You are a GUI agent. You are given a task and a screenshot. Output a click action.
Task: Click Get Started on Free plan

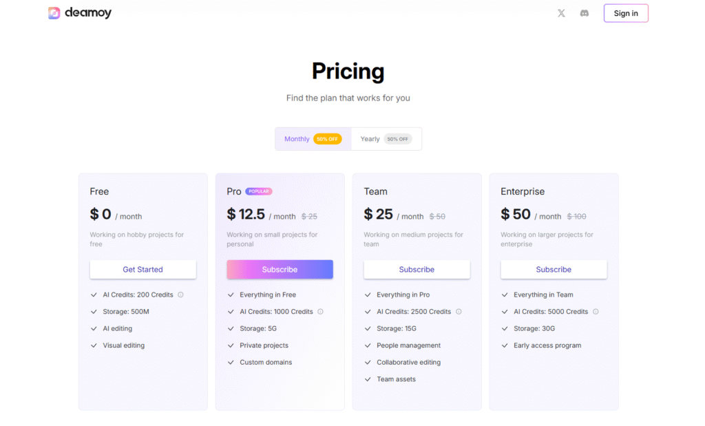coord(143,269)
